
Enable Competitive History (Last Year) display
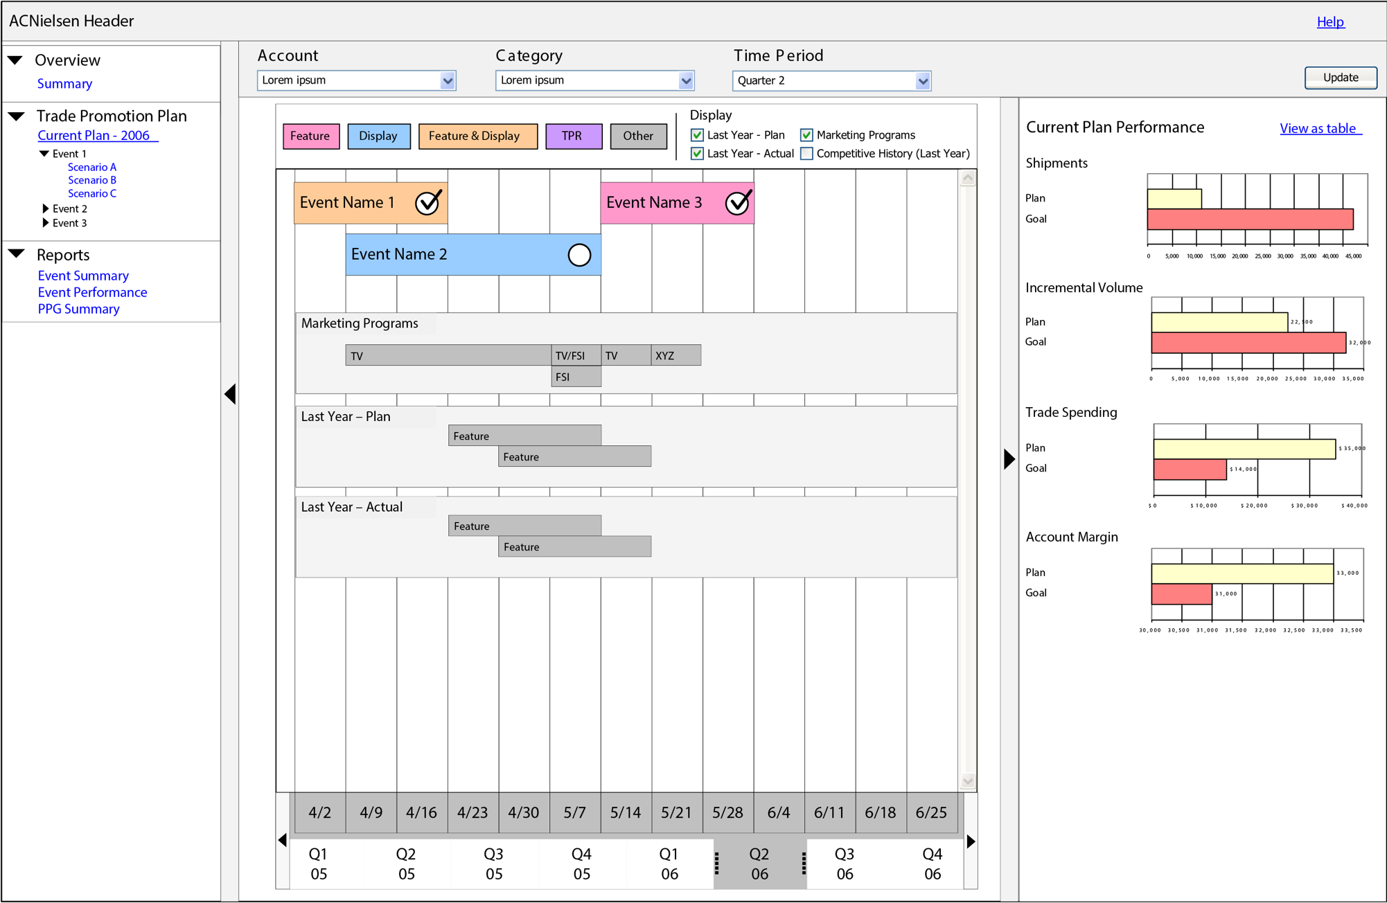click(806, 153)
